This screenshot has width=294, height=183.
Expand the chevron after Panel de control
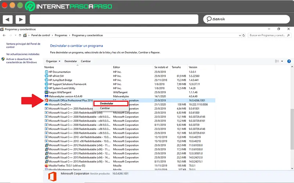pos(52,35)
